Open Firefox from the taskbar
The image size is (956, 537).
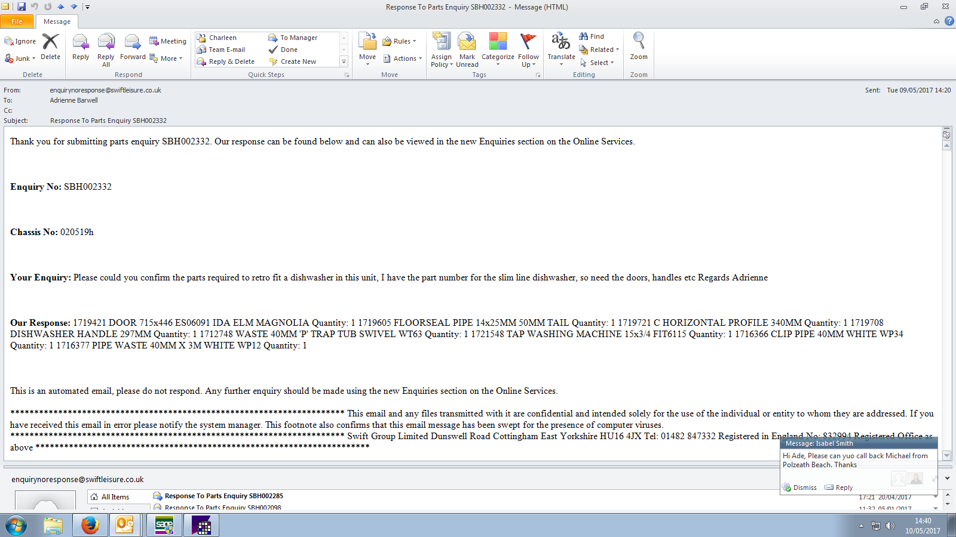(x=90, y=525)
